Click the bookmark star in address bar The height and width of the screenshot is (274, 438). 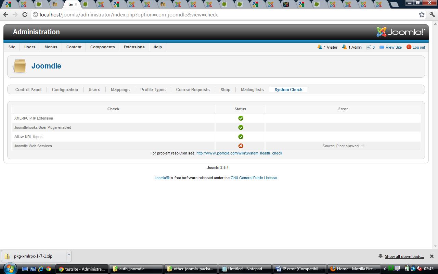[x=422, y=14]
